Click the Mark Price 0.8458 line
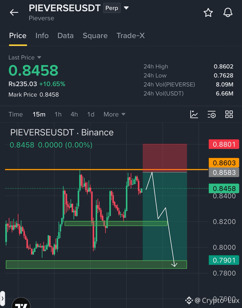The height and width of the screenshot is (308, 242). (34, 95)
